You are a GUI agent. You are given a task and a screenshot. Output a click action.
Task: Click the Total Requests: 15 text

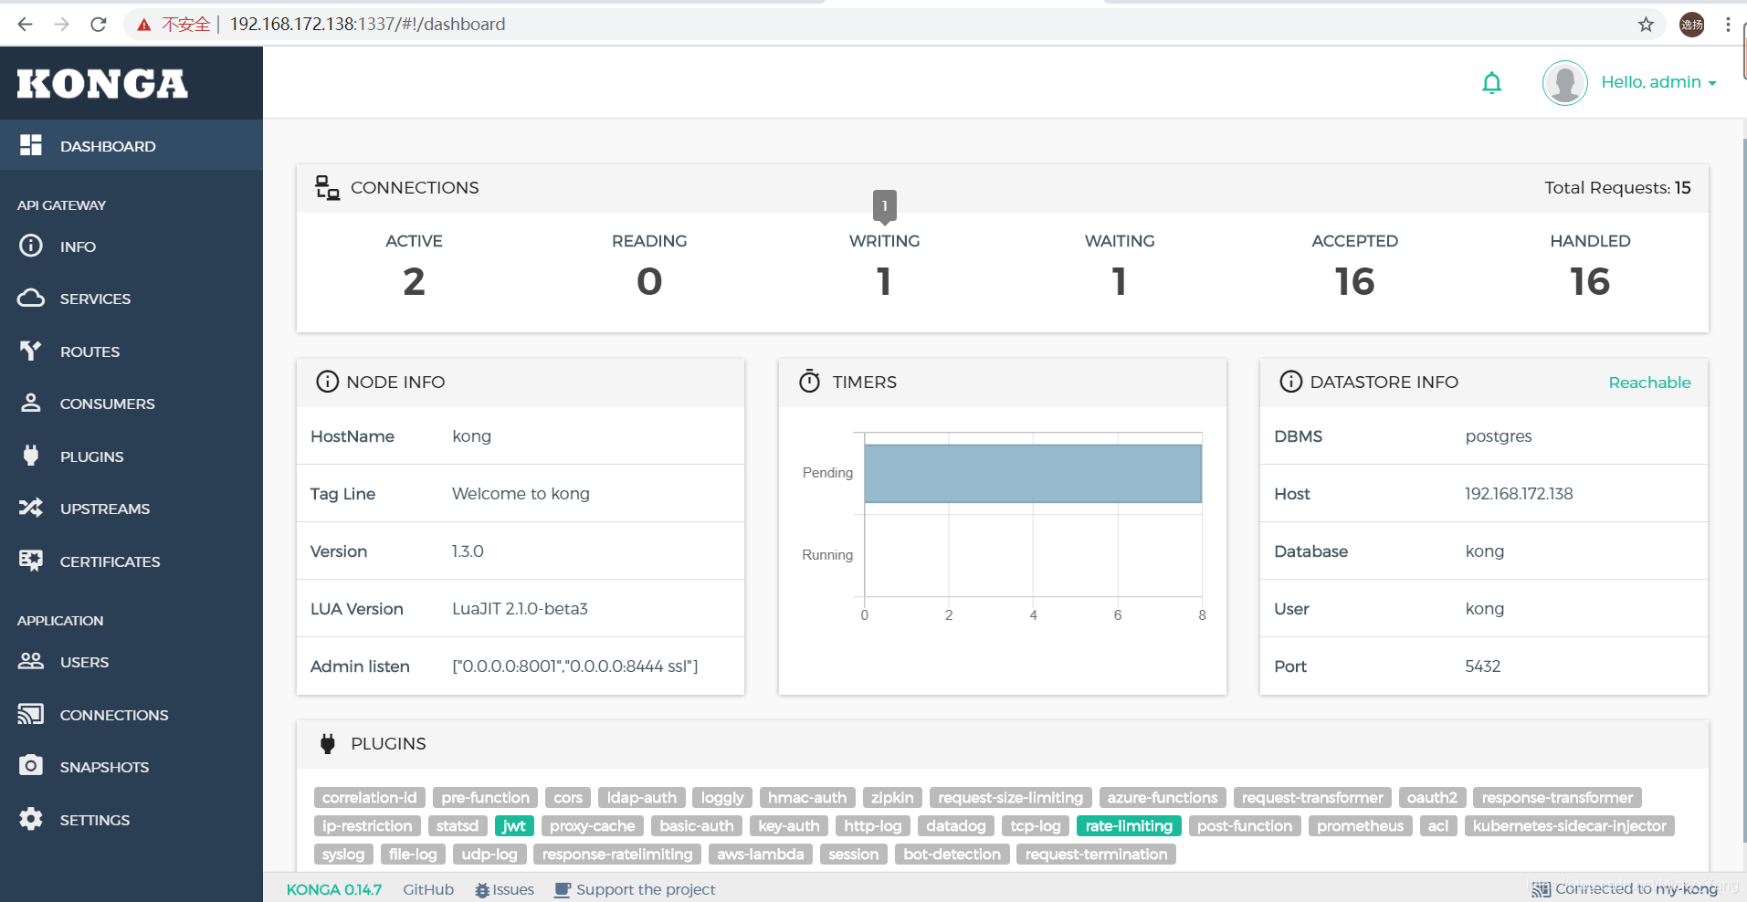[x=1617, y=187]
